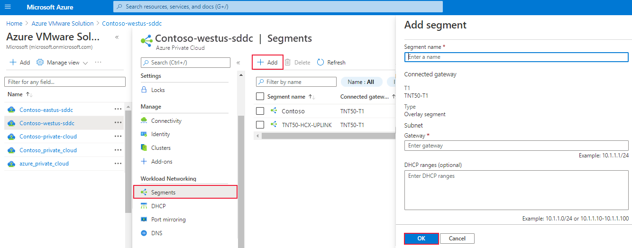
Task: Open more options for Contoso_private_cloud
Action: (x=118, y=150)
